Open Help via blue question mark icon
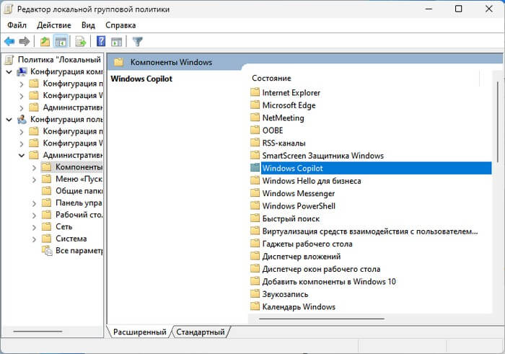Screen dimensions: 505x354 click(x=101, y=41)
